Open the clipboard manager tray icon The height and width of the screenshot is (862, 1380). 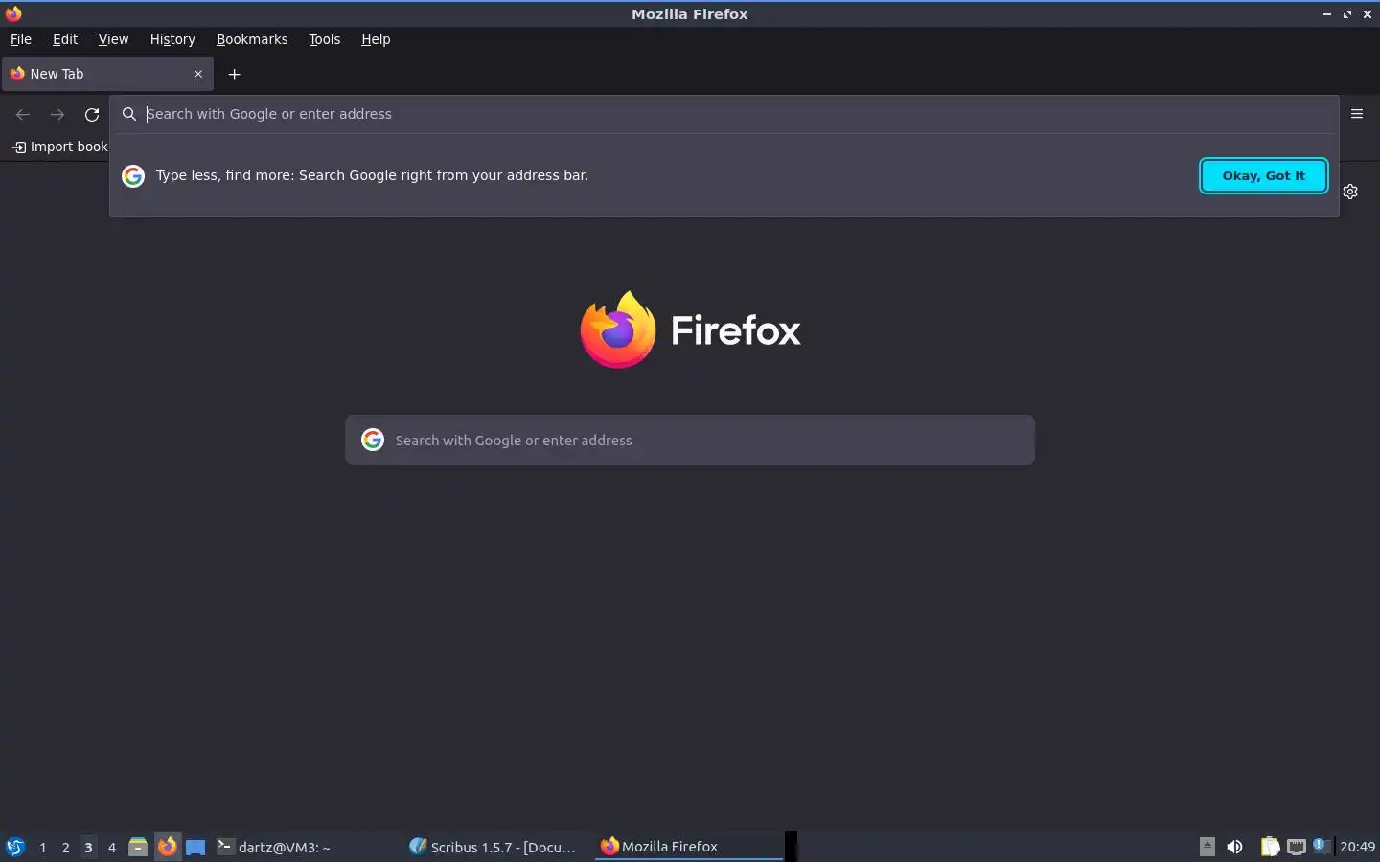point(1270,847)
